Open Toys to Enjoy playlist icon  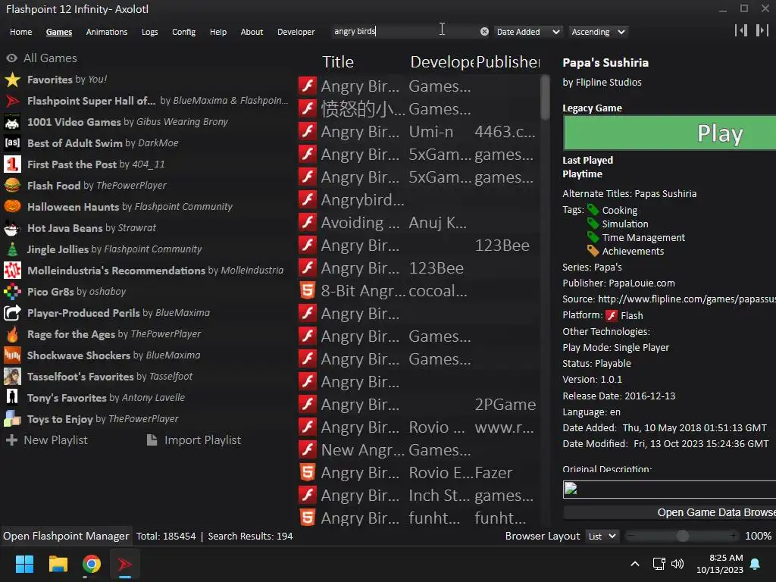point(12,419)
